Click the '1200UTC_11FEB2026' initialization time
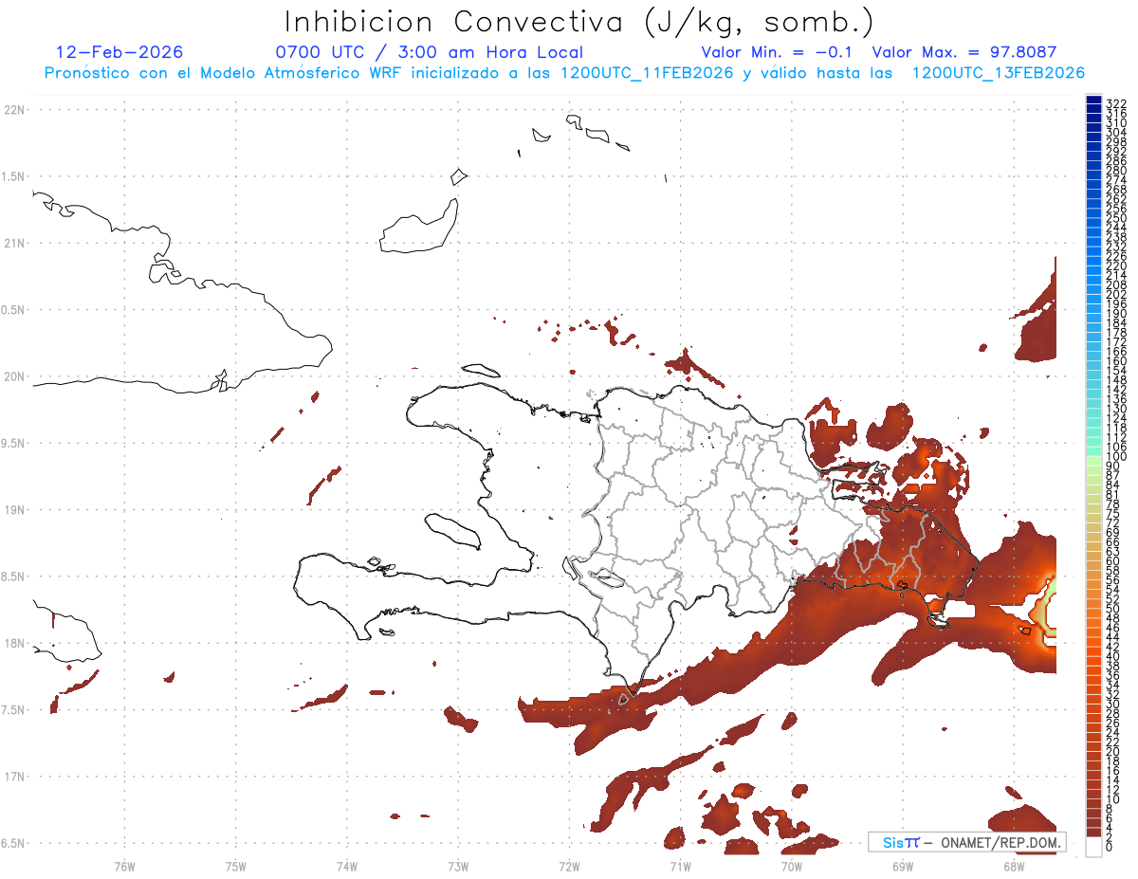This screenshot has width=1138, height=879. [647, 73]
